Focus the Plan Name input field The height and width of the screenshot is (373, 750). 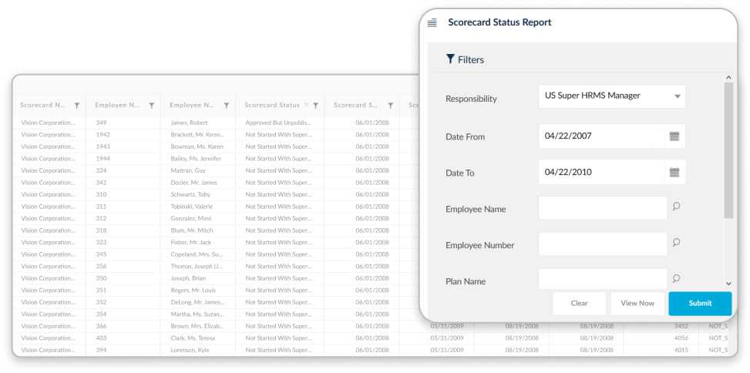602,279
